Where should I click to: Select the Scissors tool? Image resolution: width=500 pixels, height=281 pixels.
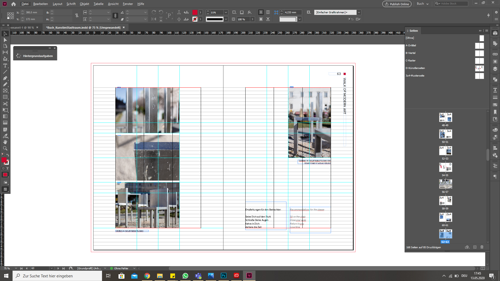pyautogui.click(x=5, y=104)
